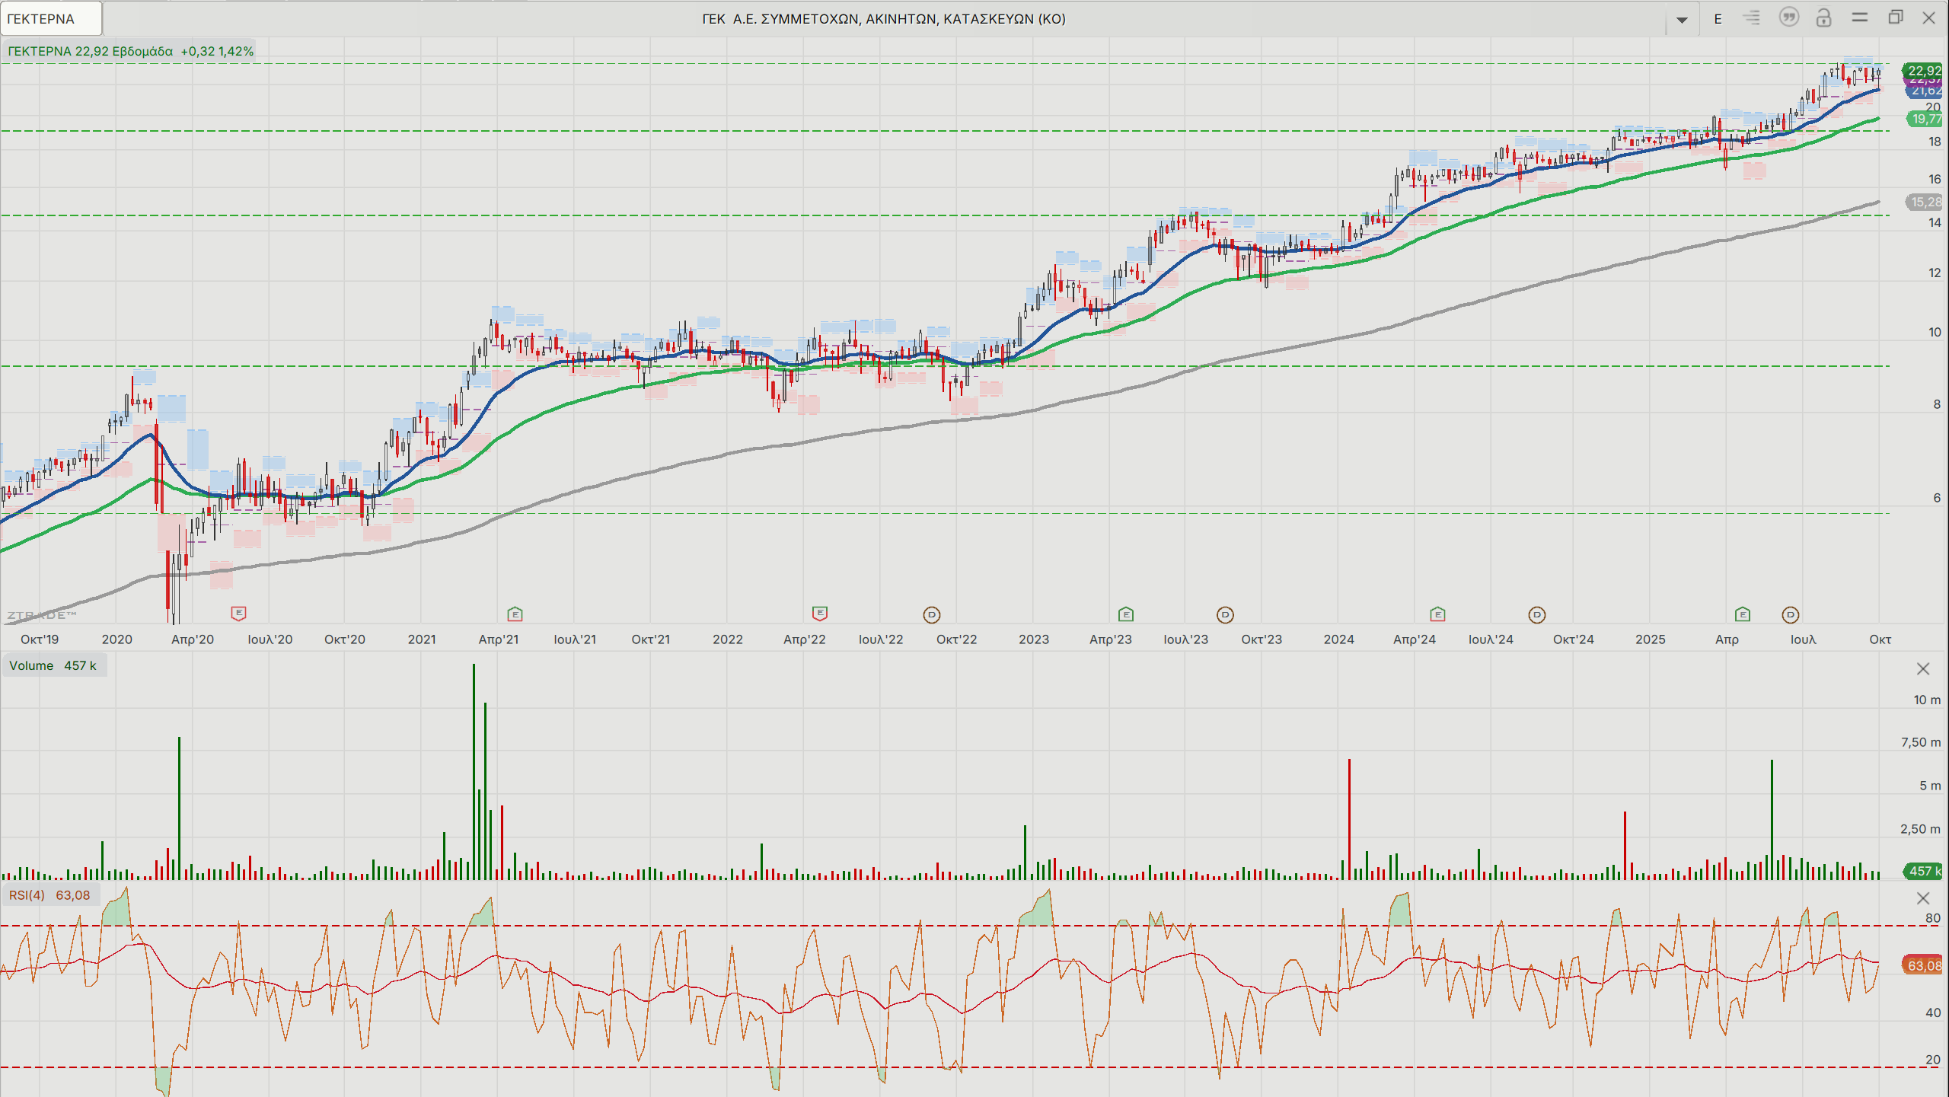Click the ΓΕΚΤΕΡΝΑ symbol input field
Screen dimensions: 1949x1097
click(x=51, y=19)
